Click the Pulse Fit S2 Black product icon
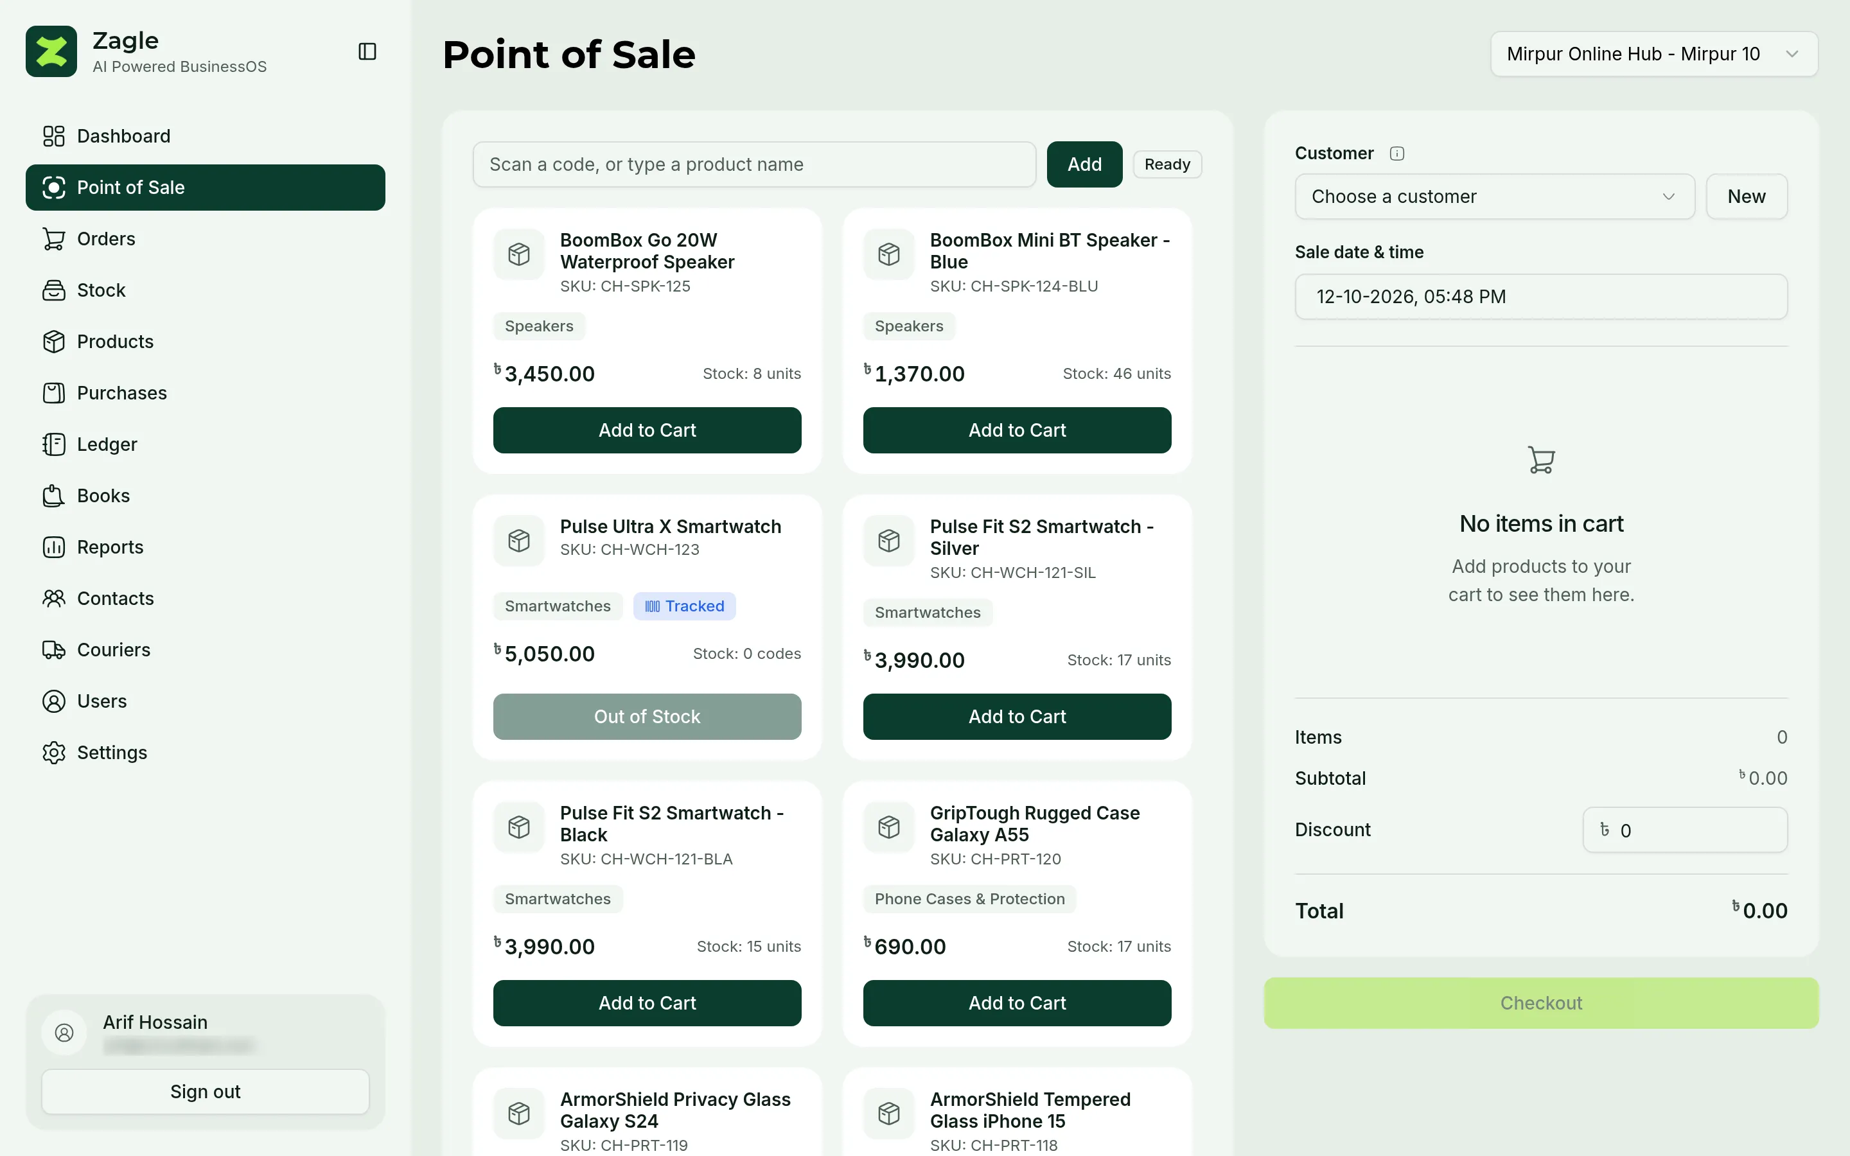1850x1156 pixels. 519,827
